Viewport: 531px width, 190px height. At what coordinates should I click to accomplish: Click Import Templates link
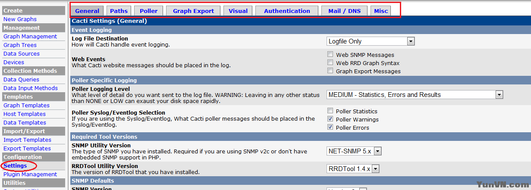[x=27, y=140]
